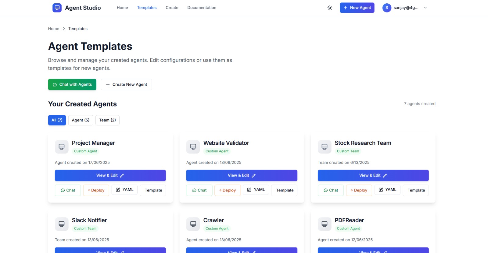
Task: Click the Create New Agent button
Action: click(x=126, y=85)
